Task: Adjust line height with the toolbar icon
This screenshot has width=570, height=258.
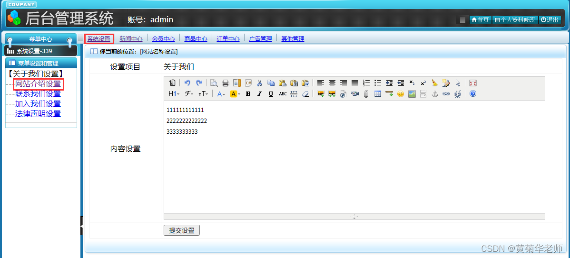Action: (x=294, y=94)
